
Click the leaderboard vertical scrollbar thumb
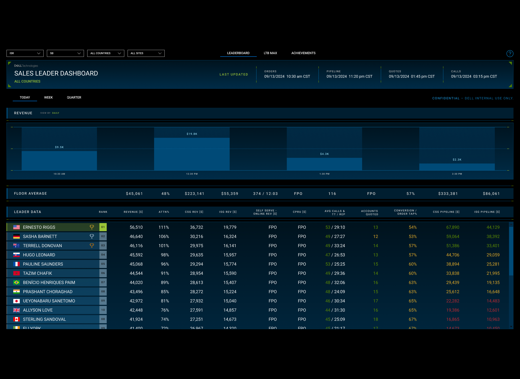pyautogui.click(x=511, y=251)
